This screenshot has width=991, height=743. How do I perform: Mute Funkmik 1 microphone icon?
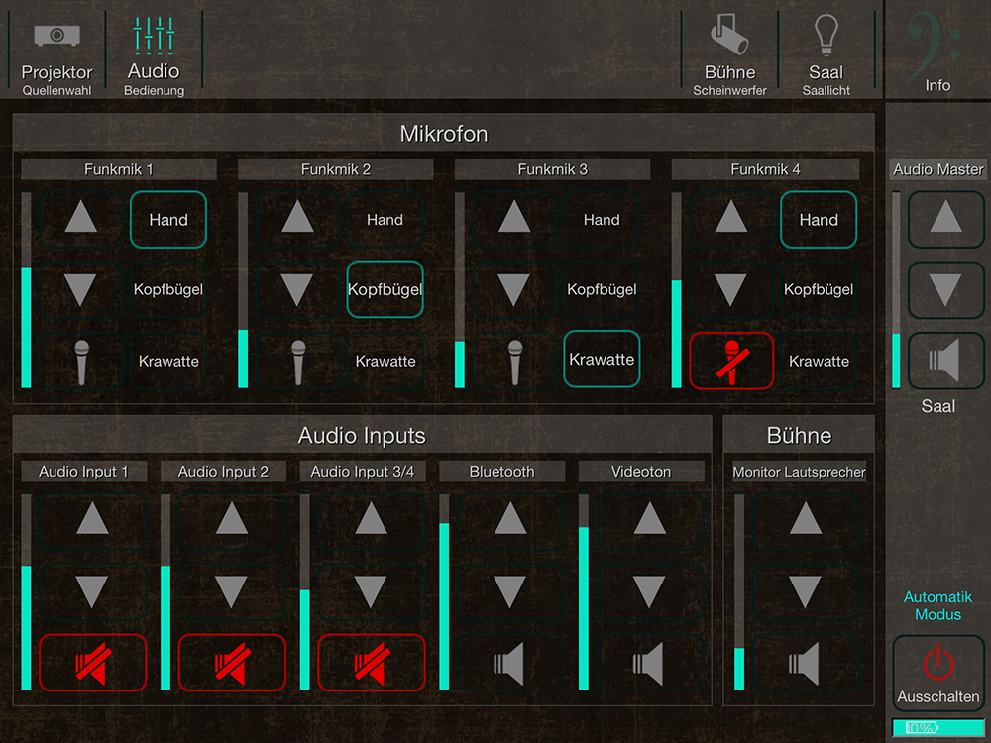tap(81, 361)
